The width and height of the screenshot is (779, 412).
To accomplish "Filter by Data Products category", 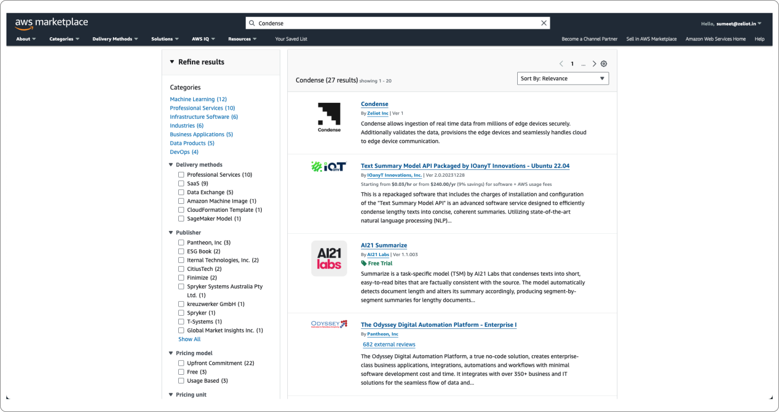I will [192, 143].
